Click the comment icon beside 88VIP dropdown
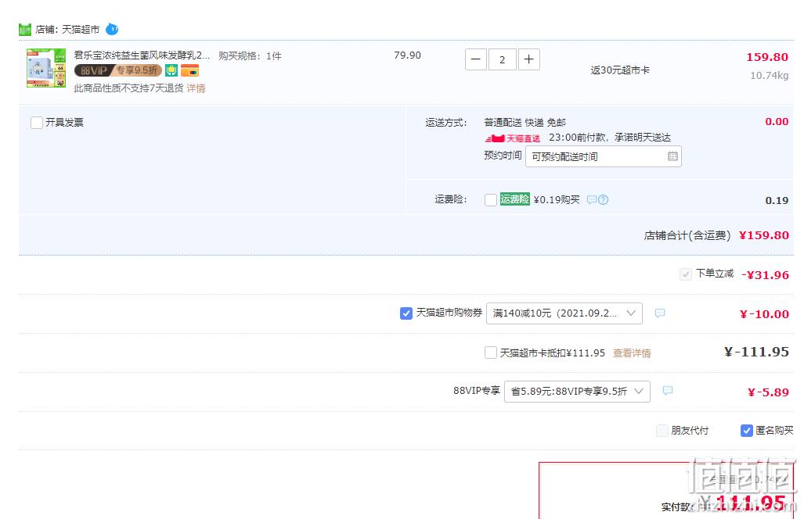804x519 pixels. click(668, 391)
